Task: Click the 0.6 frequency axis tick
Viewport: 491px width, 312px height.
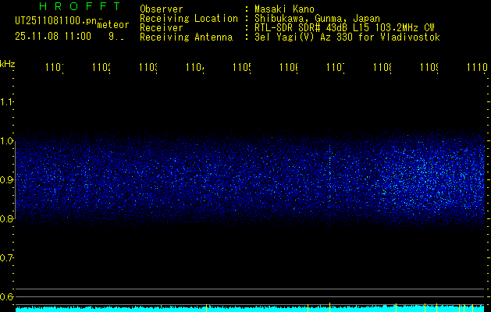Action: point(7,297)
